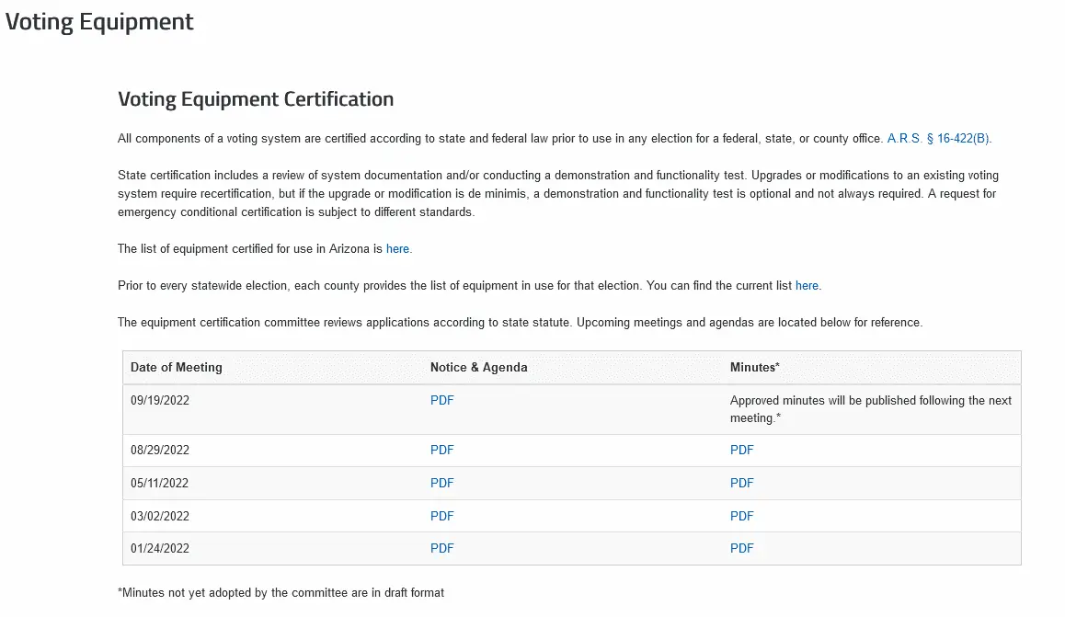Select the 01/24/2022 date cell
Viewport: 1065px width, 617px height.
coord(160,549)
